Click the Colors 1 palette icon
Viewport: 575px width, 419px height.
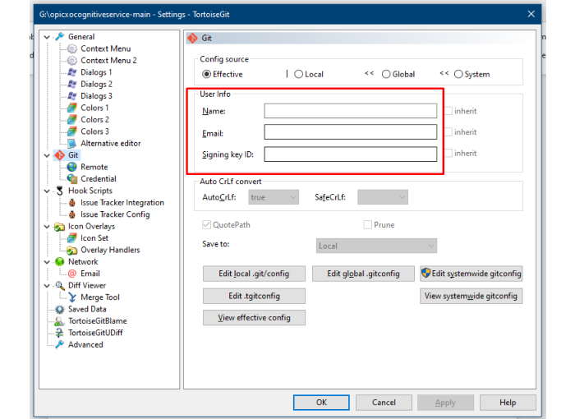pos(72,108)
